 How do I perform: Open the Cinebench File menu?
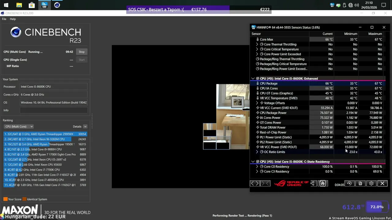(4, 19)
